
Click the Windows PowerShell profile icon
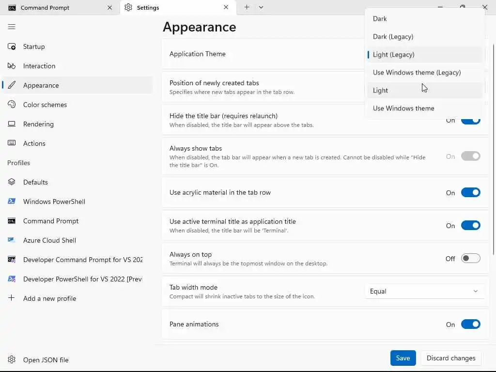(12, 201)
